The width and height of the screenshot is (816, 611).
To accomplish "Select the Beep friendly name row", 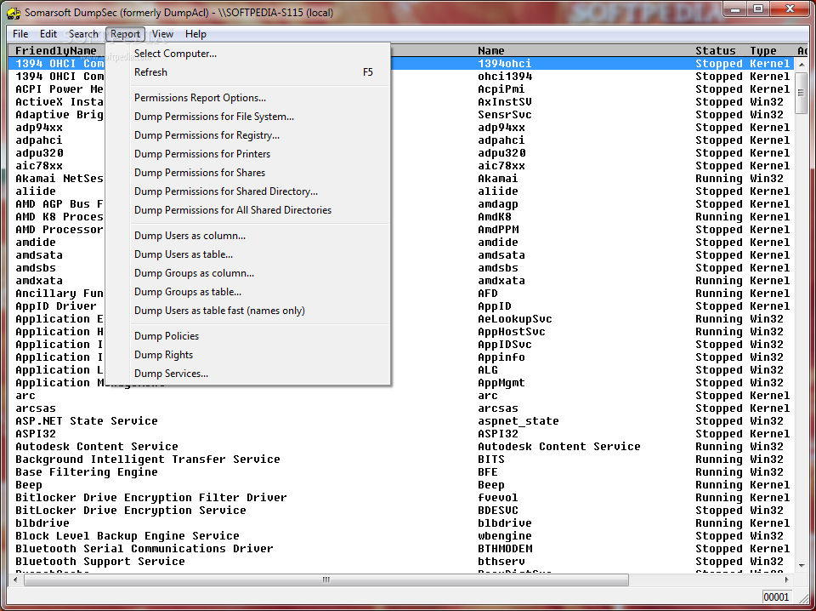I will 400,485.
